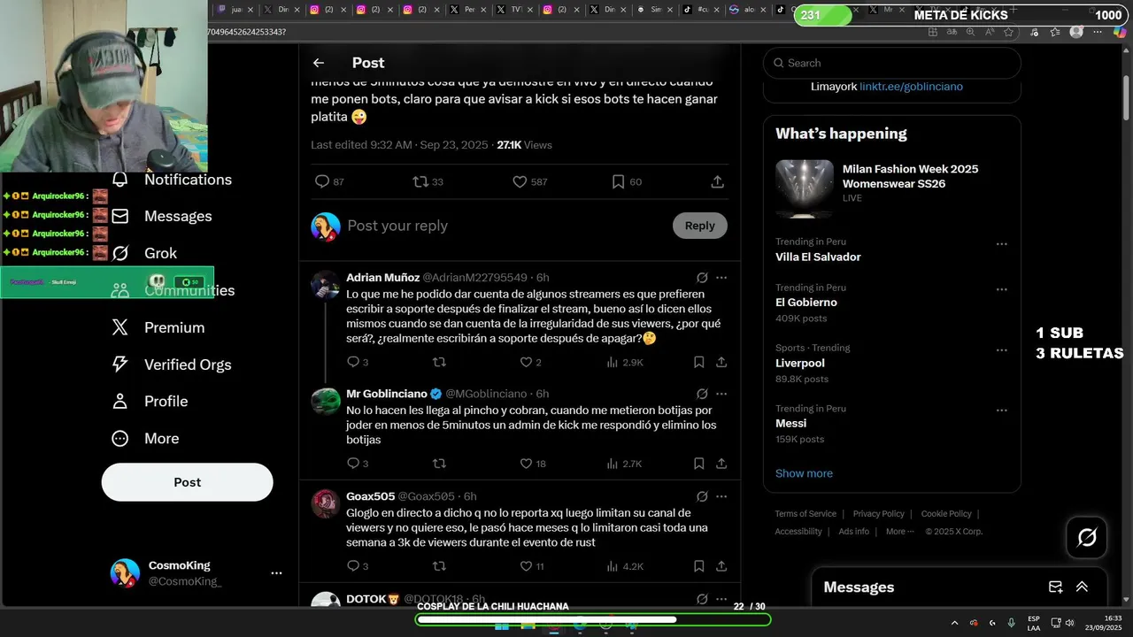
Task: Share Adrian Muñoz's reply
Action: click(x=721, y=362)
